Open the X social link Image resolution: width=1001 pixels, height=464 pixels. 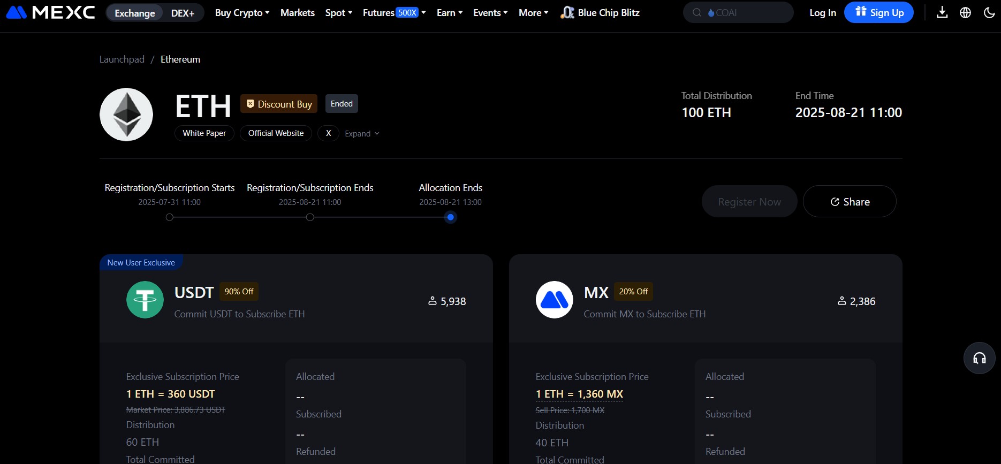tap(328, 133)
